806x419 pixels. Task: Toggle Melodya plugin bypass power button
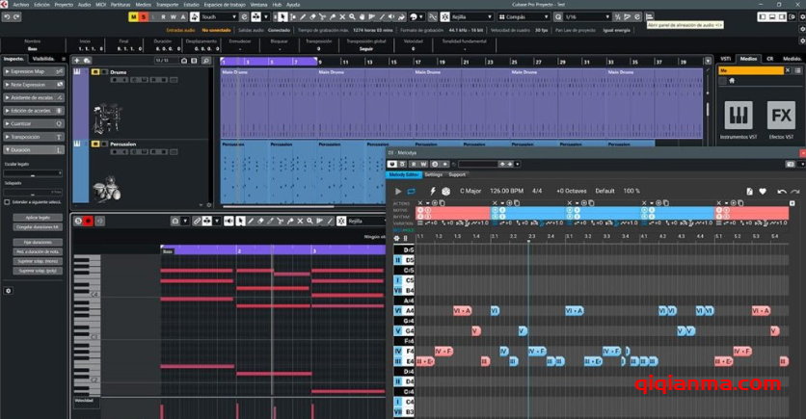coord(391,165)
